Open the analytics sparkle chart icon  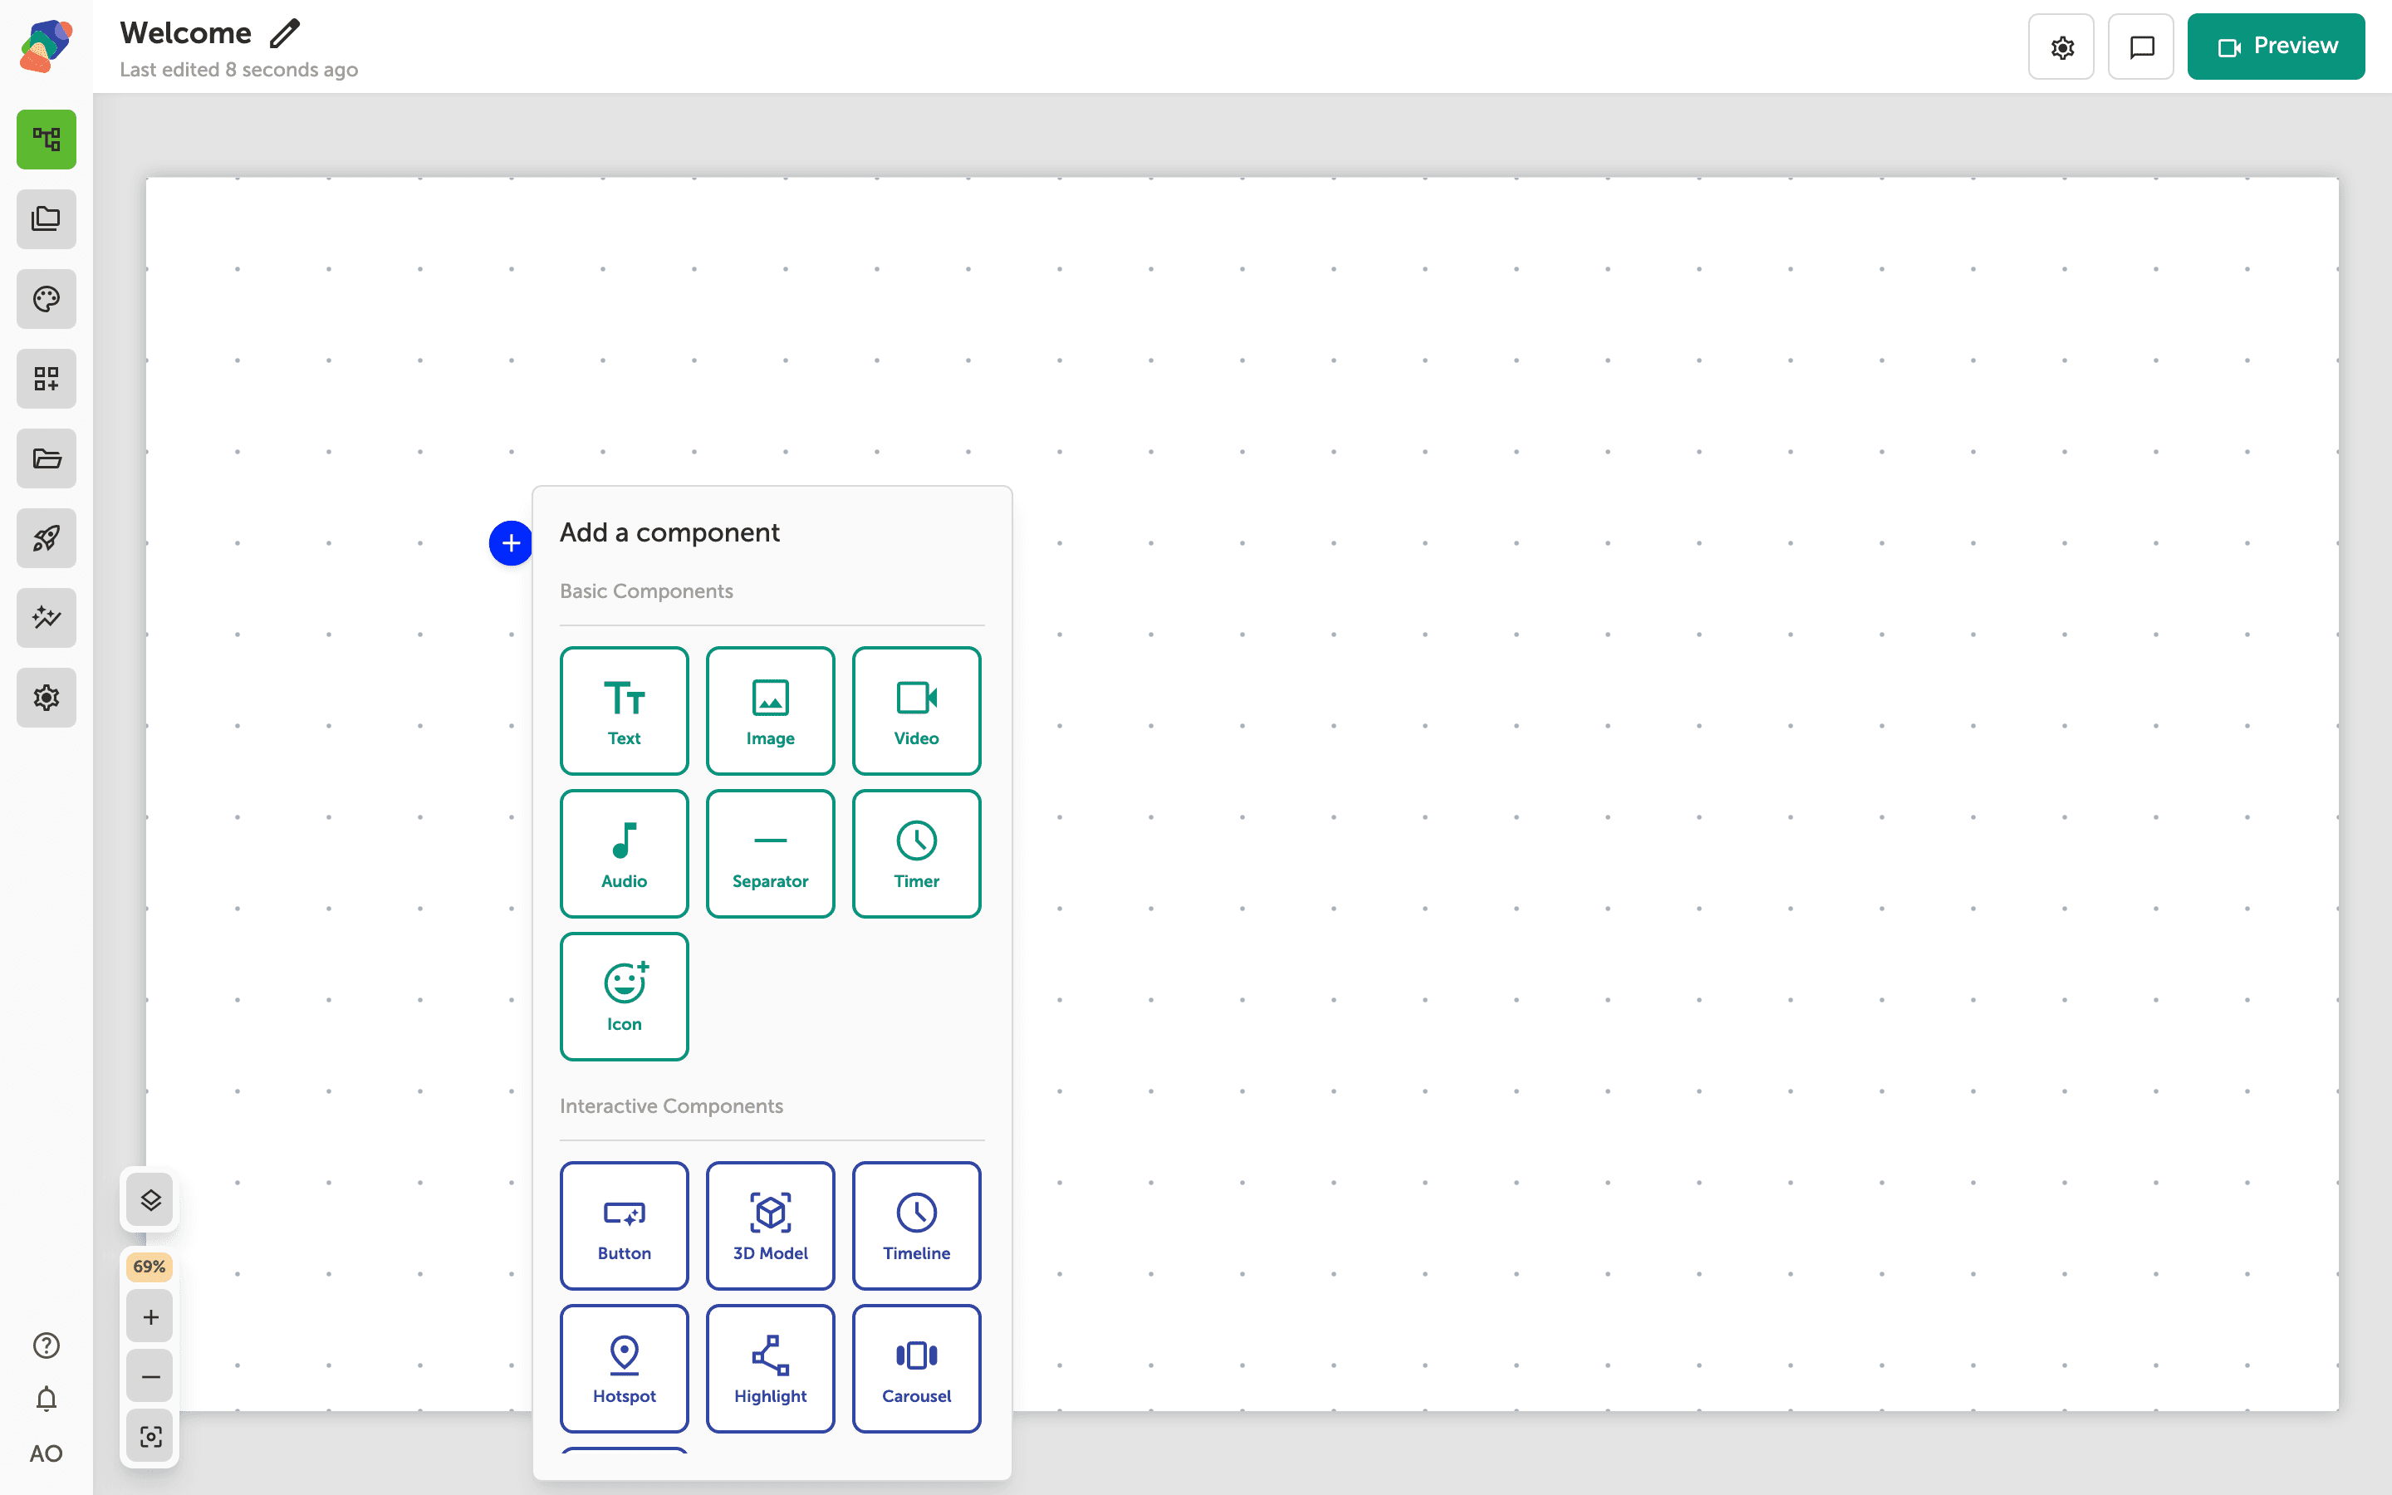(47, 618)
